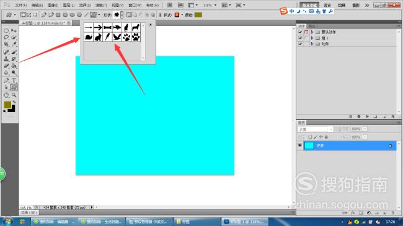Hide the 背景 layer visibility eye

click(x=299, y=146)
